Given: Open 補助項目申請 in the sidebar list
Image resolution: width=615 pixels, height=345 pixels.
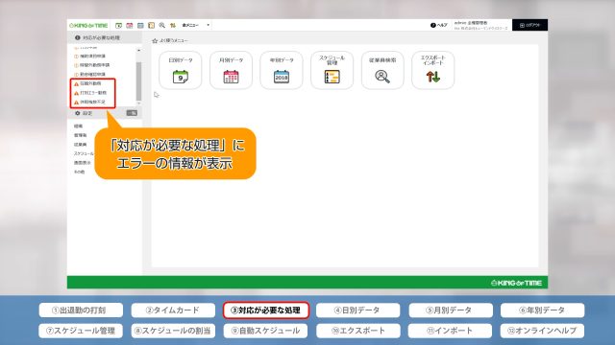Looking at the screenshot, I should pos(89,57).
